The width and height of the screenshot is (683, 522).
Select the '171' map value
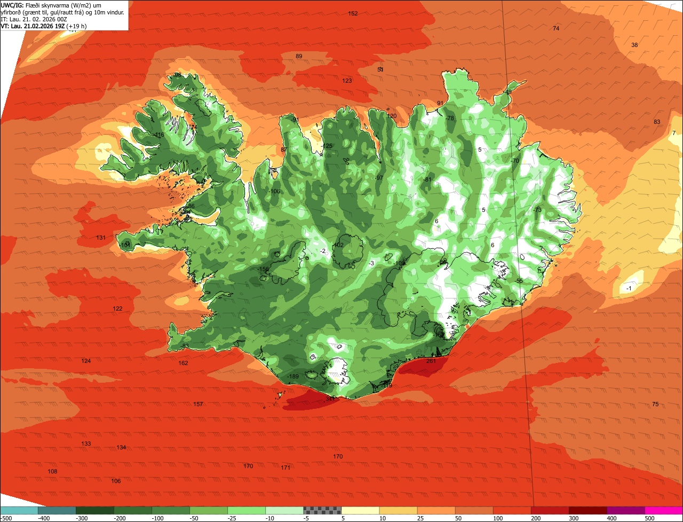pos(285,468)
